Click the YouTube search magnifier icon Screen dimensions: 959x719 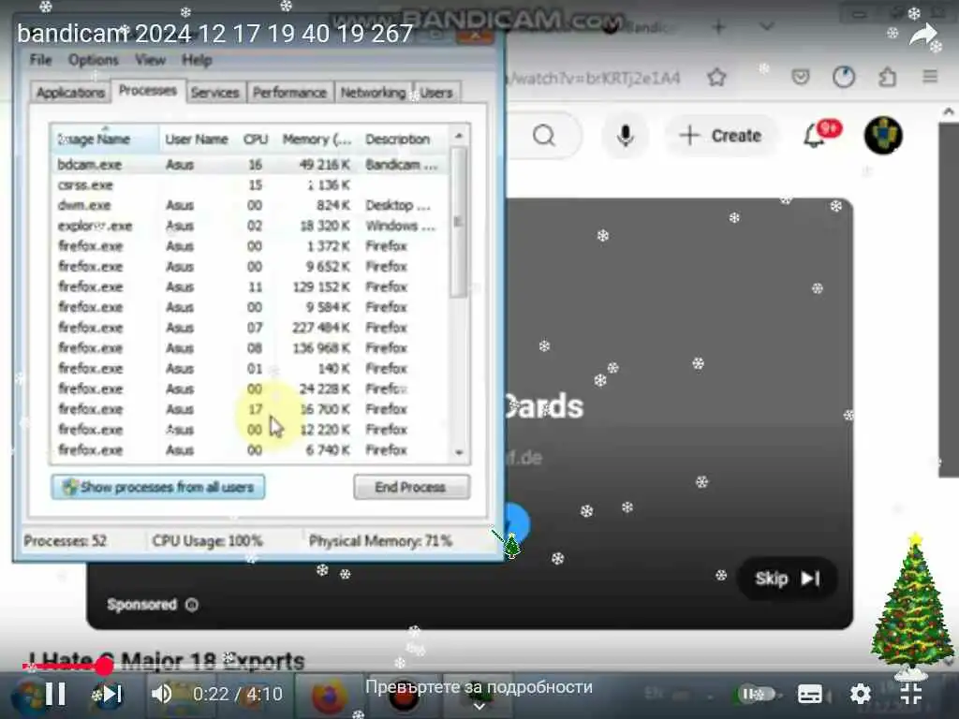click(x=544, y=135)
